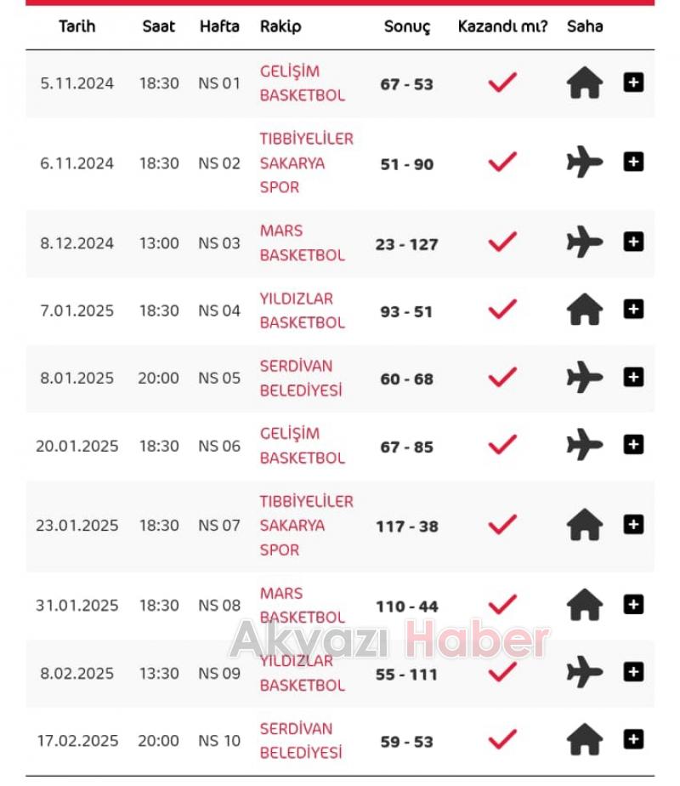The image size is (680, 786).
Task: Open Yıldızlar Basketbol link in NS 04
Action: point(302,310)
